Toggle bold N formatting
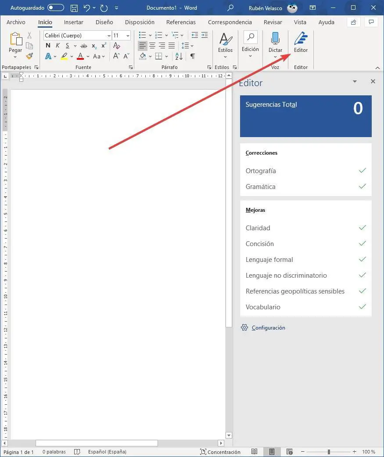This screenshot has height=457, width=384. pyautogui.click(x=48, y=45)
